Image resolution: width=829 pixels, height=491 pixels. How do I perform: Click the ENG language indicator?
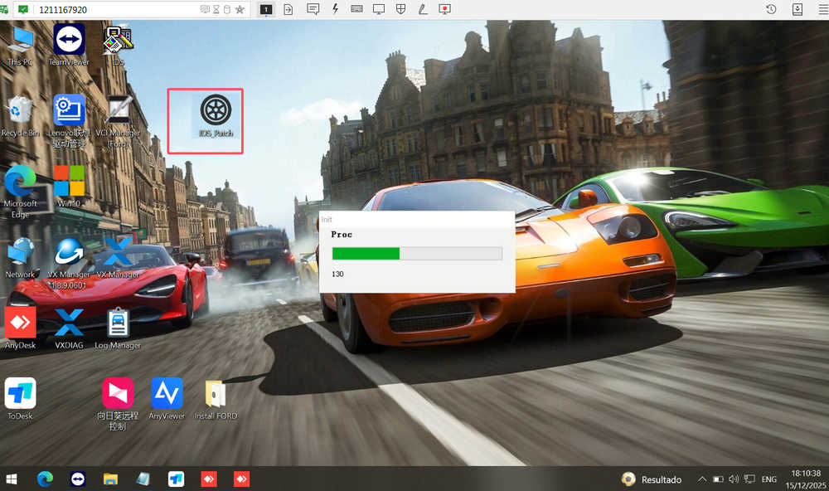[769, 479]
